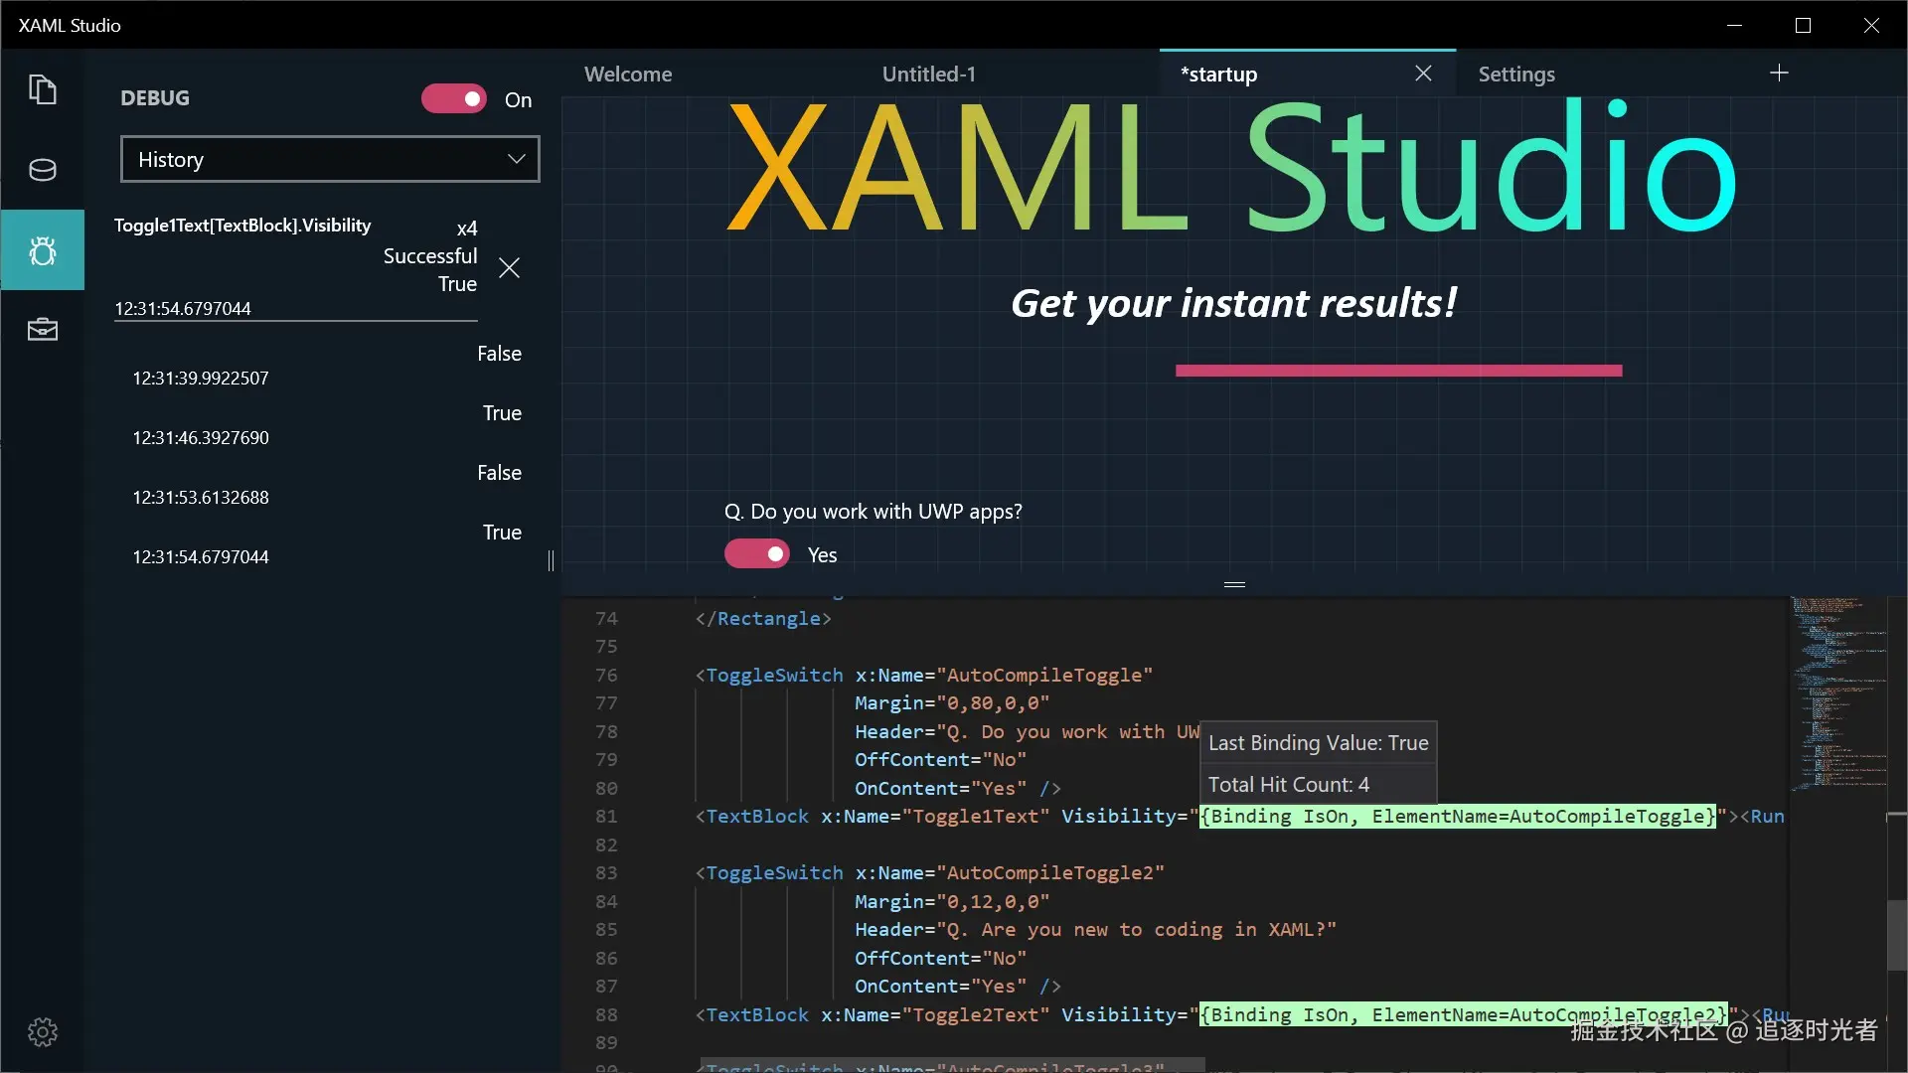Click the preview/editor horizontal splitter handle
This screenshot has height=1073, width=1908.
(x=1234, y=585)
